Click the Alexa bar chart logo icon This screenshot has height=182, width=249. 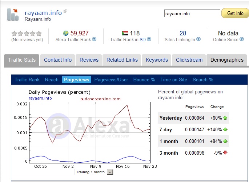13,15
